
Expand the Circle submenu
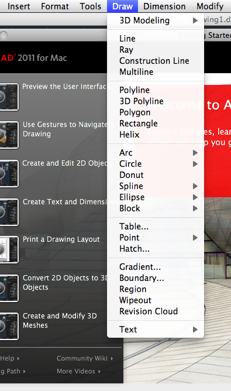point(156,164)
